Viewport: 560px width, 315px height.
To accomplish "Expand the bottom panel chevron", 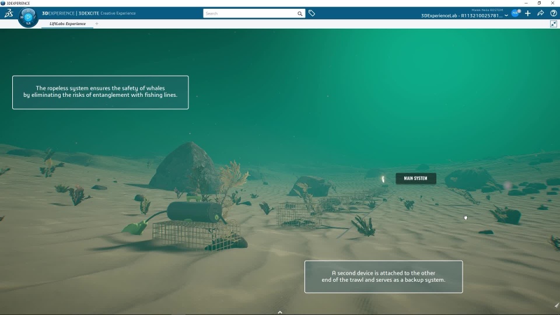I will [x=280, y=312].
